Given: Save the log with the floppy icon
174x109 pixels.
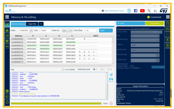Looking at the screenshot, I should click(111, 80).
